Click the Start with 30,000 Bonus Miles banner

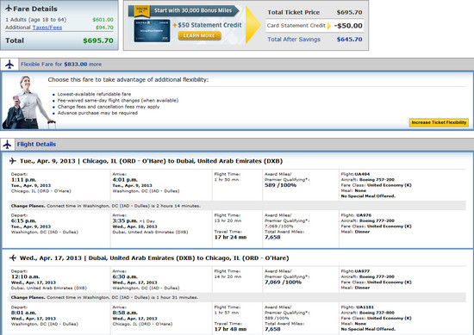[193, 10]
